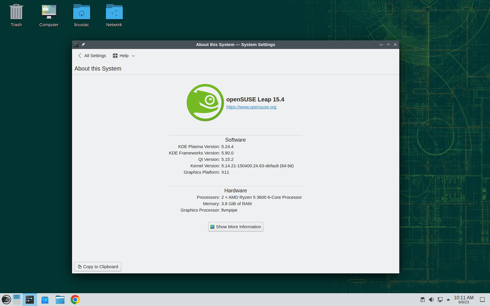490x306 pixels.
Task: Open the audio volume tray icon
Action: pyautogui.click(x=431, y=300)
